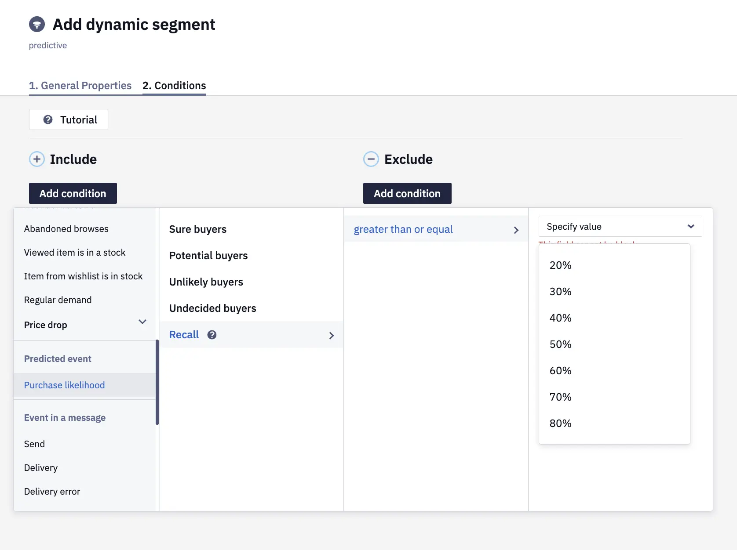Select Unlikely buyers option

(206, 282)
